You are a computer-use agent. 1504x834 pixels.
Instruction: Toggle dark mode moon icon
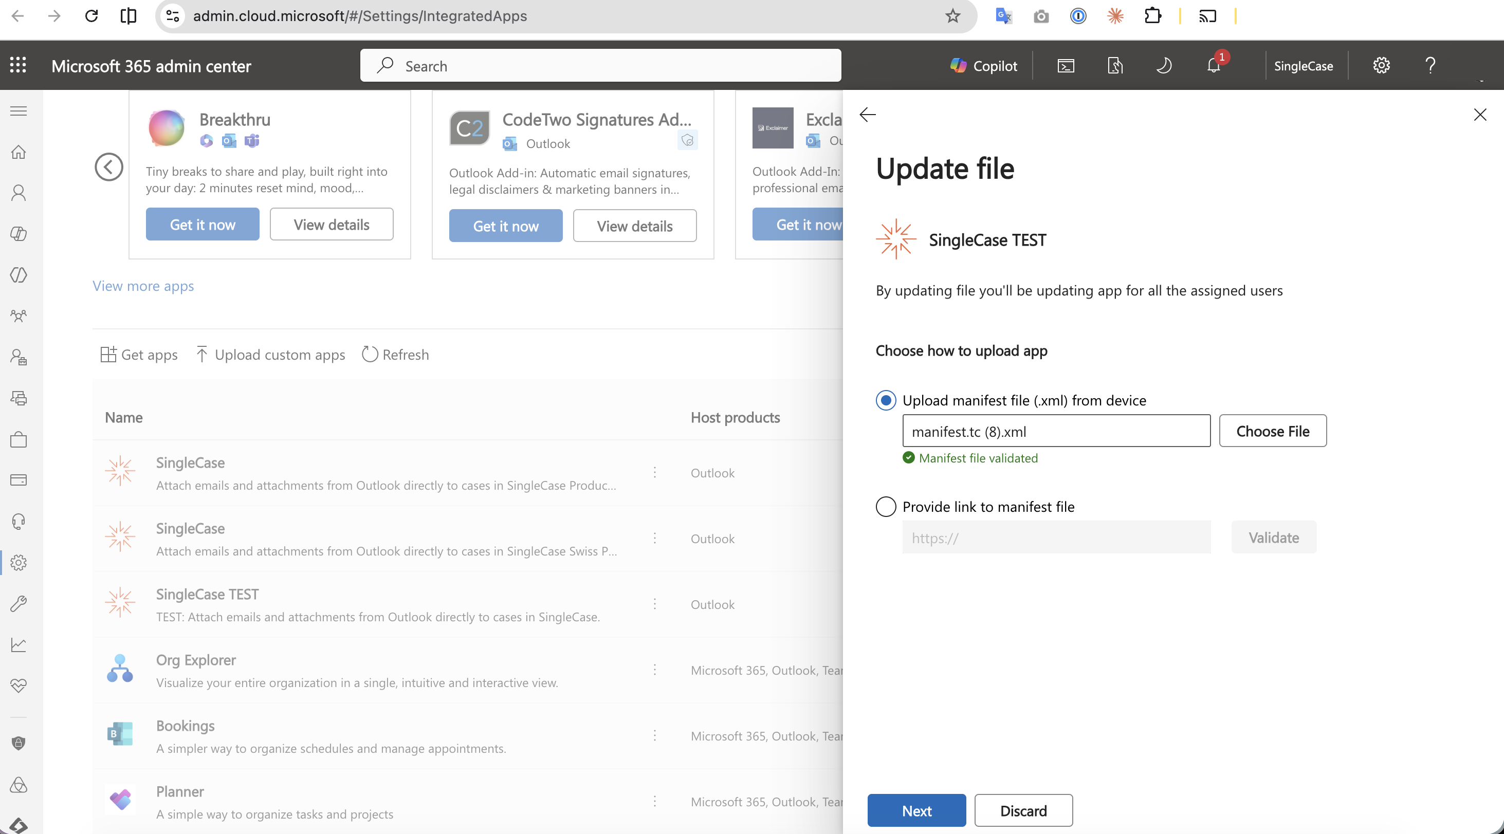click(x=1164, y=65)
